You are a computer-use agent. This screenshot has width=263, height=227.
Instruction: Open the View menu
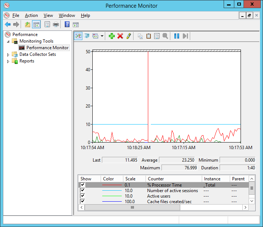click(48, 15)
